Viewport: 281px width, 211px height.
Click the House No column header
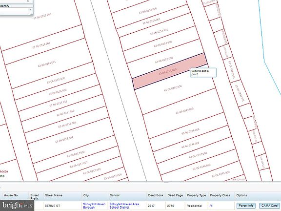11,195
